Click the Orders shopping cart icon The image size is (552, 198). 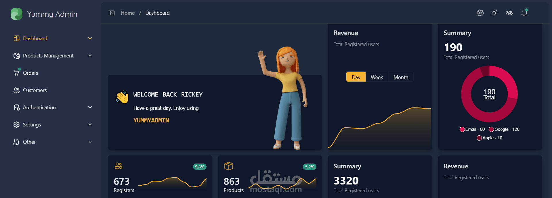click(x=16, y=73)
